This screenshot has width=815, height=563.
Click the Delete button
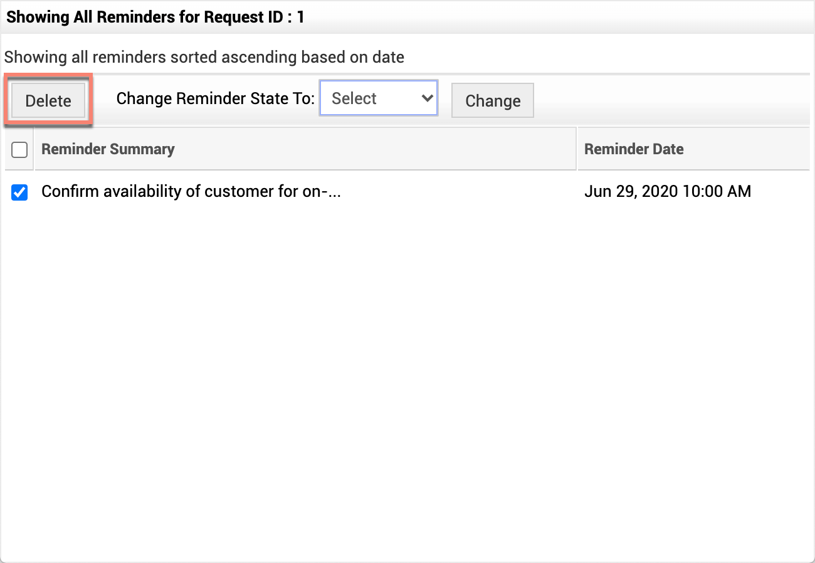48,101
